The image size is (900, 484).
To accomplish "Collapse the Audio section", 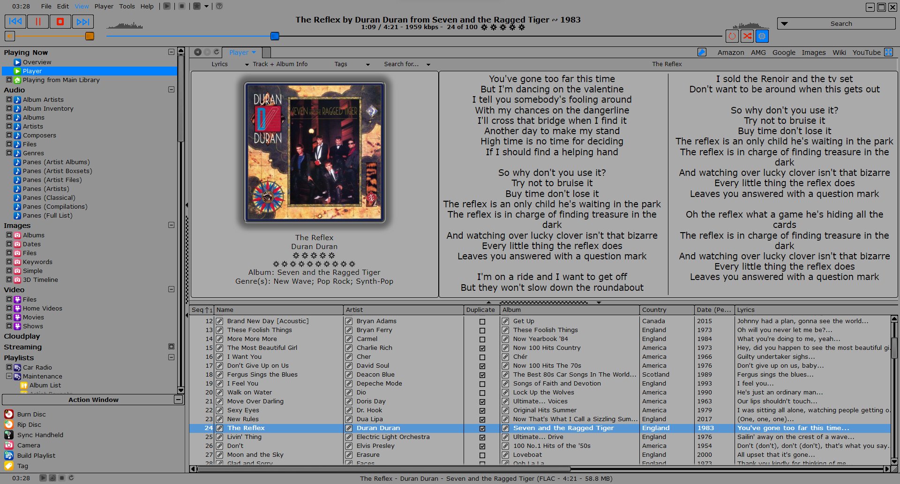I will click(x=171, y=90).
